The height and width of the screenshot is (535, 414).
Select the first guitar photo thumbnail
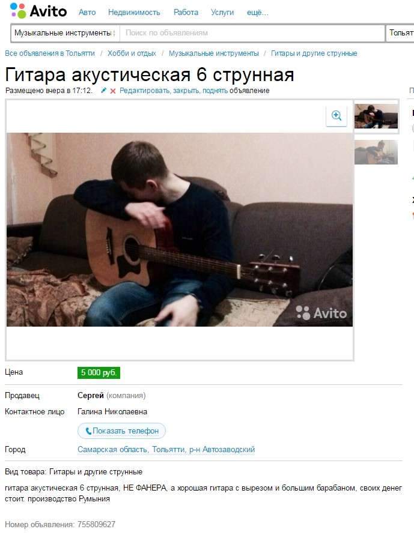pyautogui.click(x=376, y=116)
